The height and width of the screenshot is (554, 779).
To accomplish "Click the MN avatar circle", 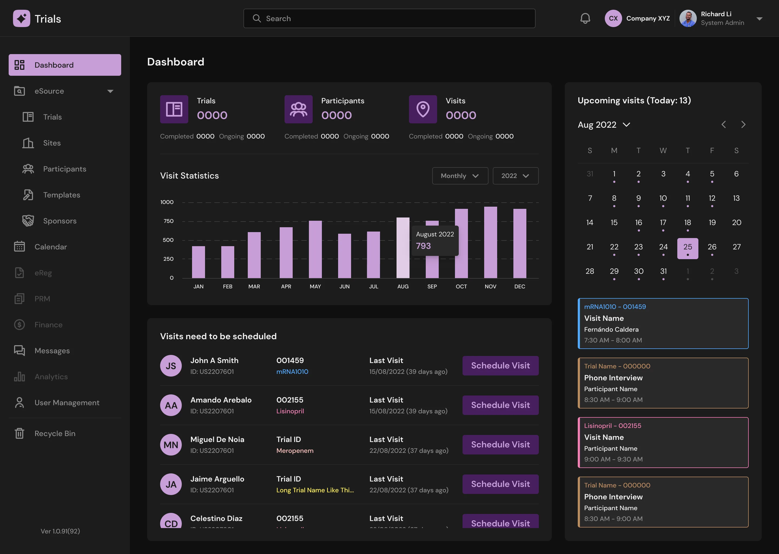I will point(171,445).
